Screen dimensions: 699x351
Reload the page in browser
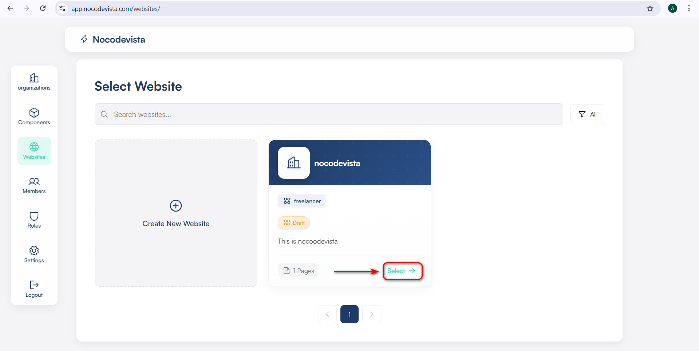pyautogui.click(x=43, y=8)
